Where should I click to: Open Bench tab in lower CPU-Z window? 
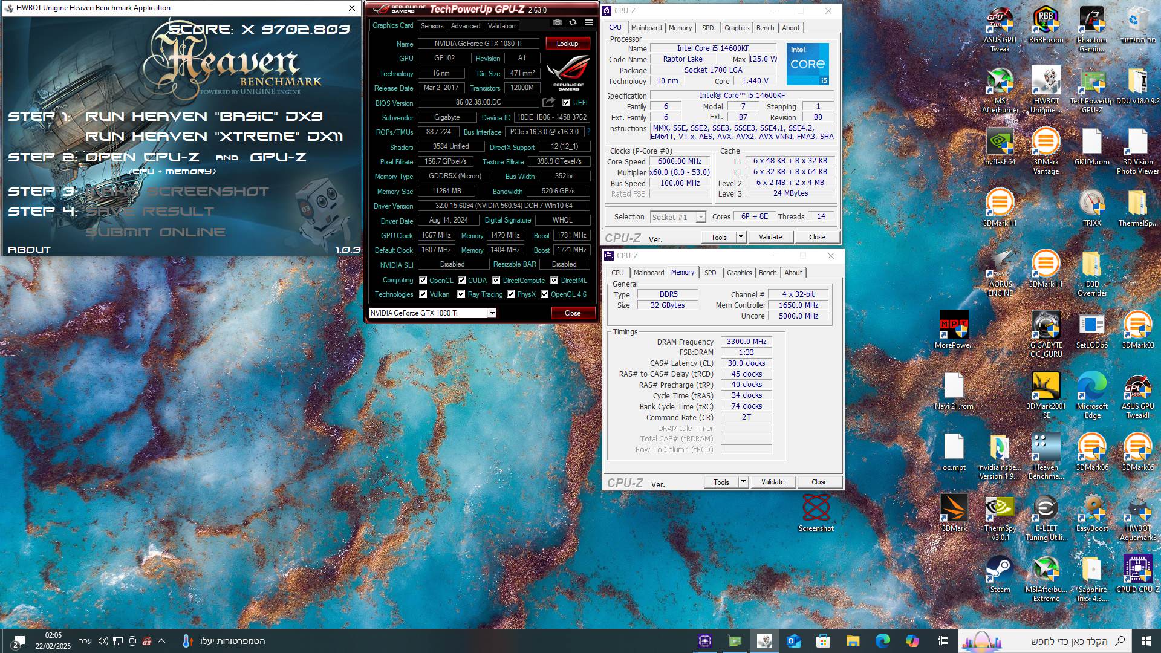pyautogui.click(x=767, y=273)
